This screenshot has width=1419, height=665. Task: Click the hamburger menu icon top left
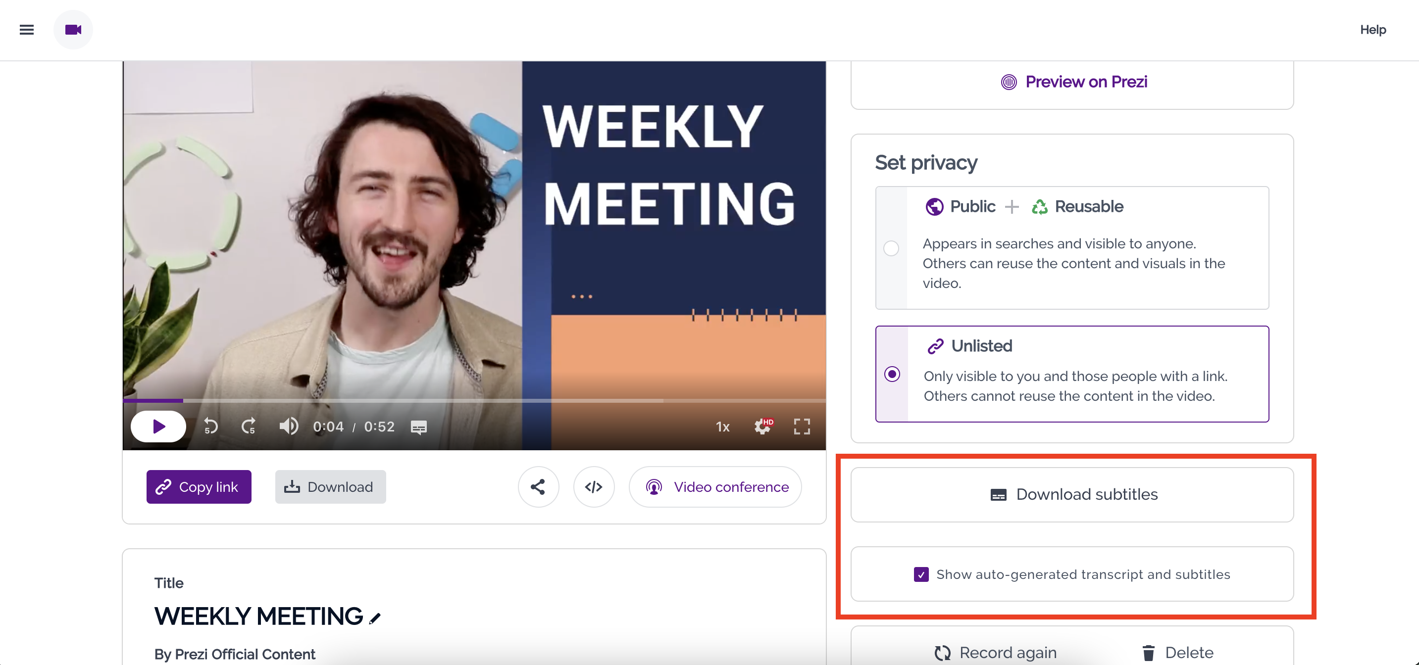click(x=27, y=29)
